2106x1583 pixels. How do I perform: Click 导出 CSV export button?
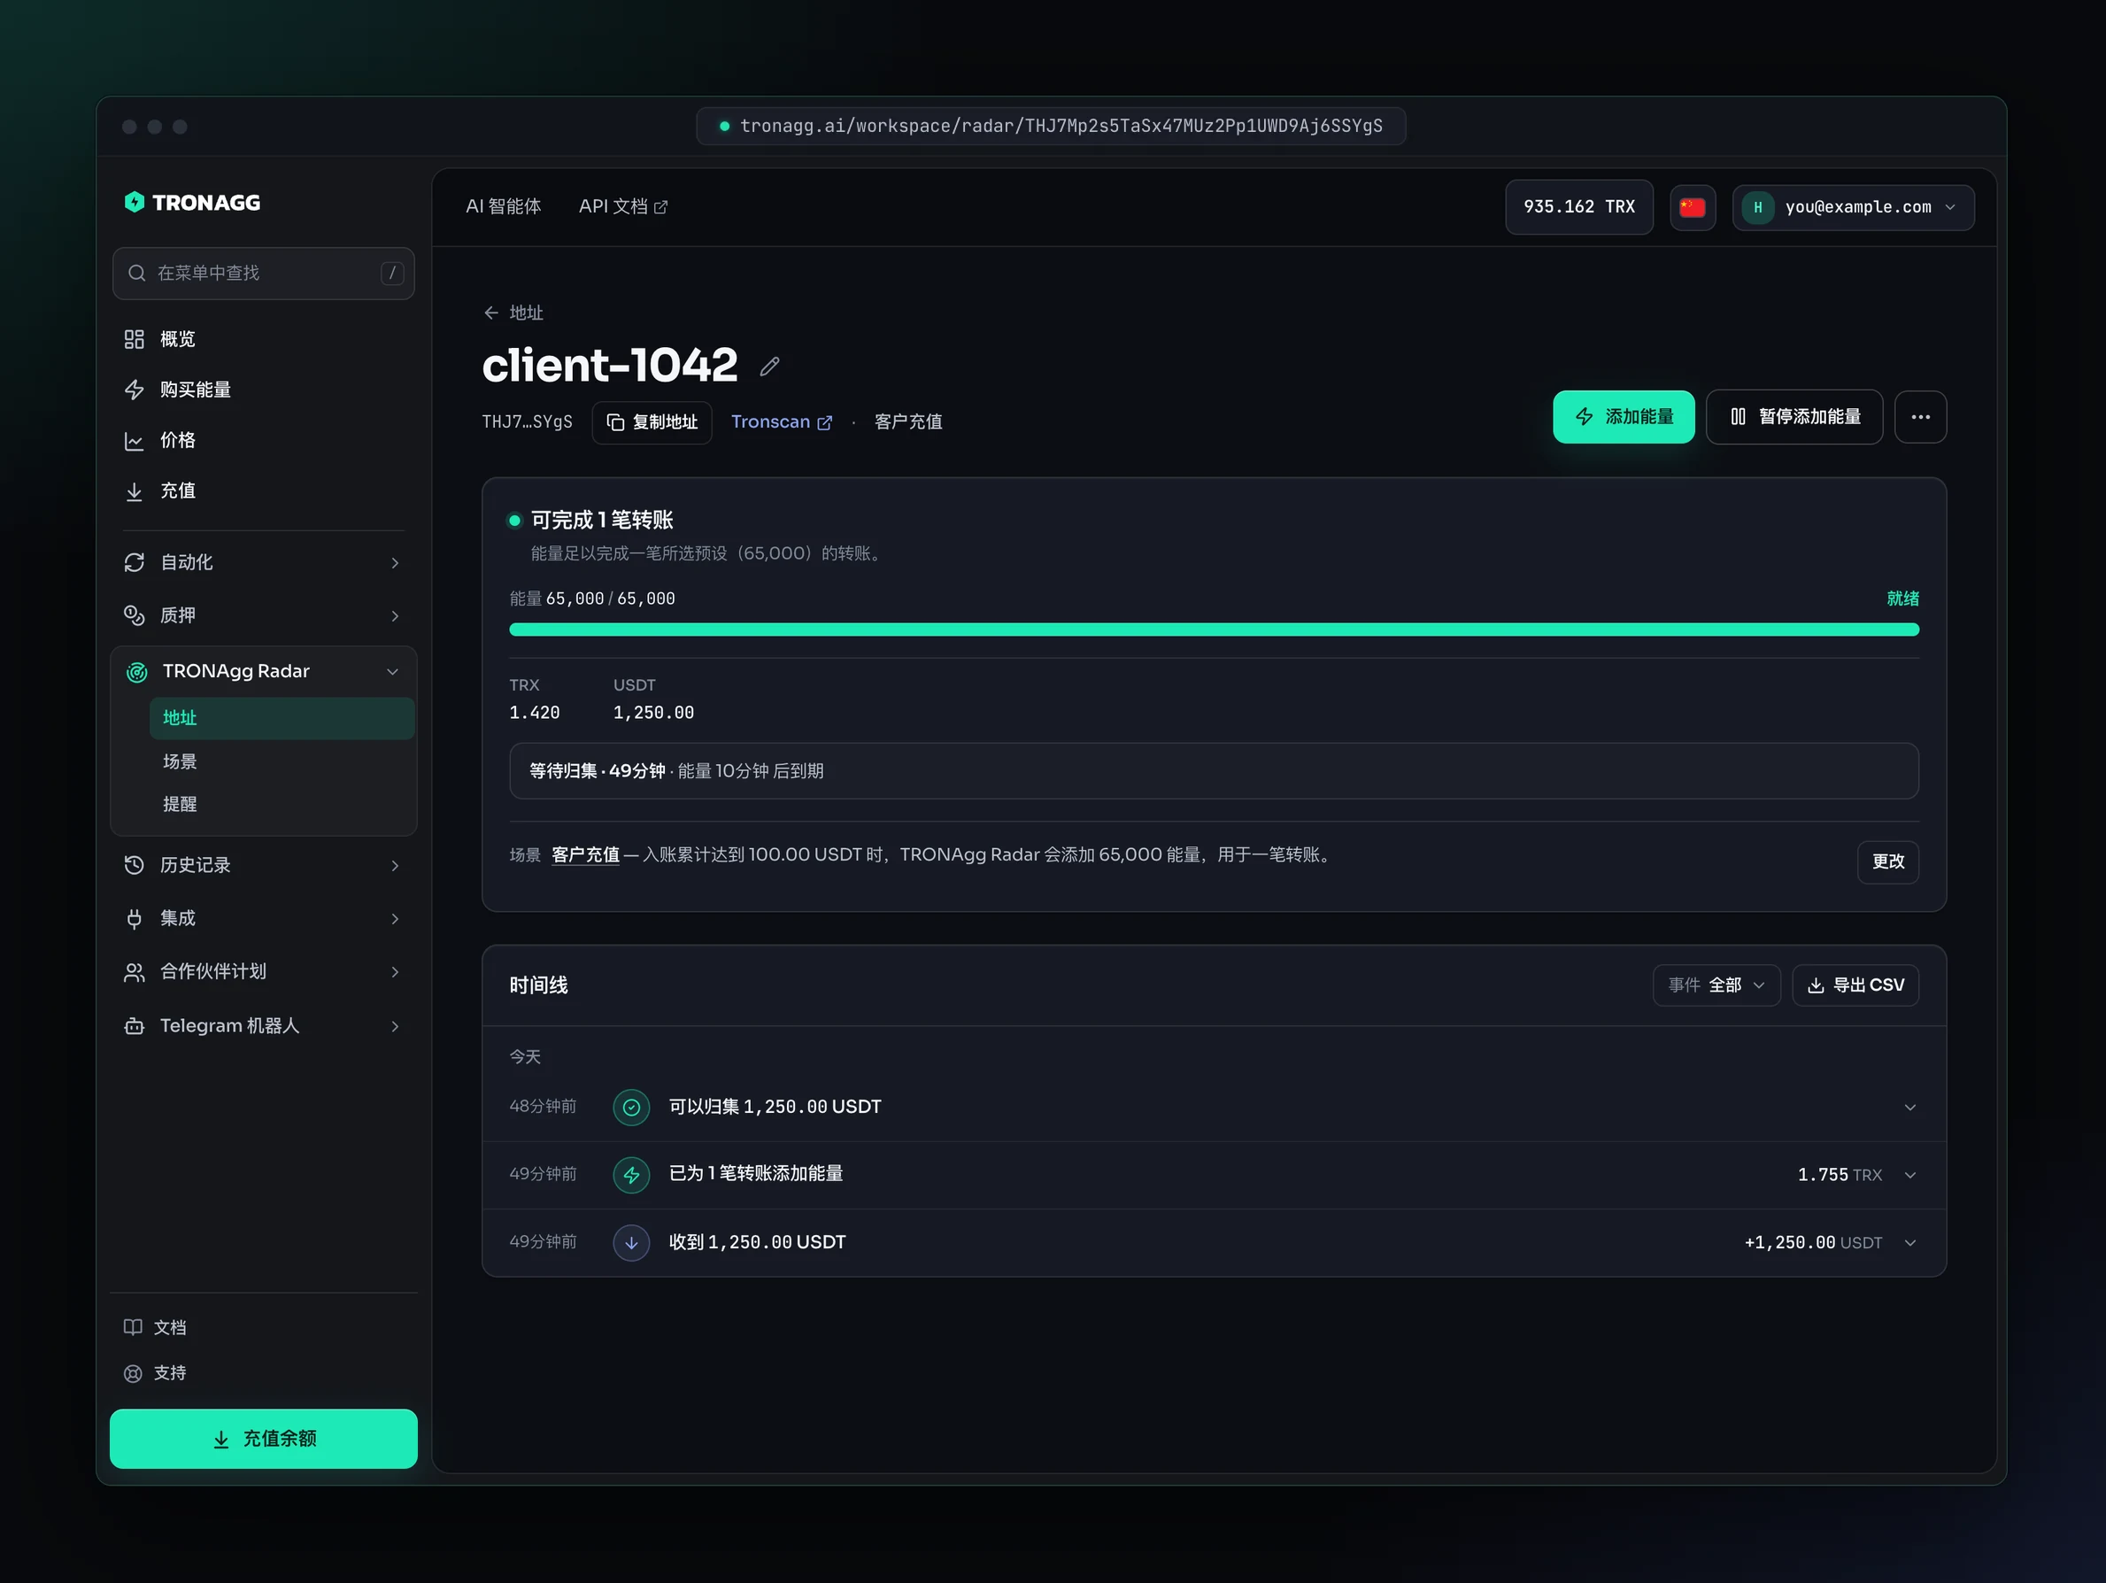point(1855,985)
